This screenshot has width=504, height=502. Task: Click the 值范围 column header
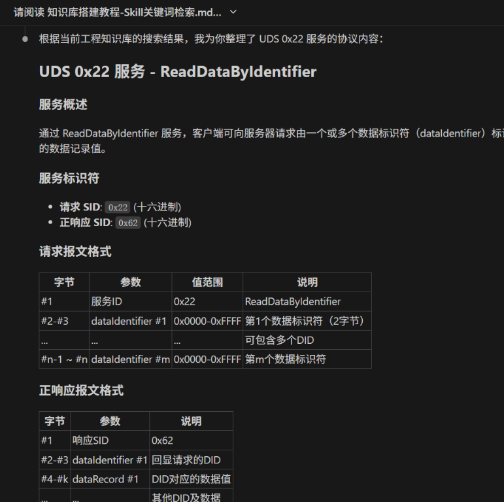(x=207, y=282)
